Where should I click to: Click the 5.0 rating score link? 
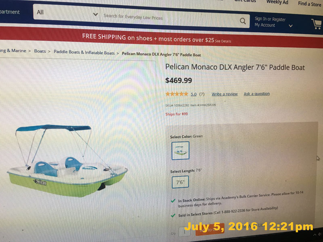click(x=193, y=94)
